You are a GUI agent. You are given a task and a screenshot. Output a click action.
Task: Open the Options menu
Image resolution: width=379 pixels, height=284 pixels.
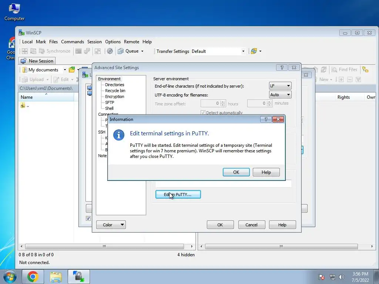[x=113, y=42]
